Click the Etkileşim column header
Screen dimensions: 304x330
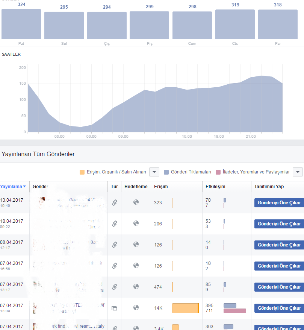click(215, 187)
